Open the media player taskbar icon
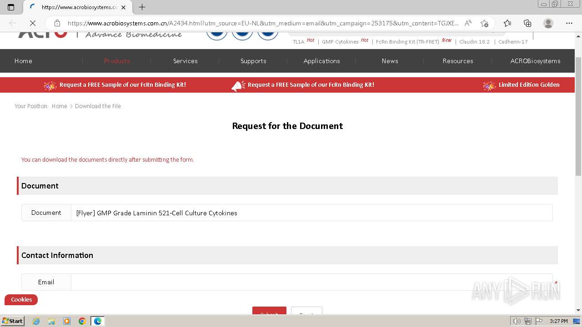Screen dimensions: 582x327 click(x=67, y=321)
